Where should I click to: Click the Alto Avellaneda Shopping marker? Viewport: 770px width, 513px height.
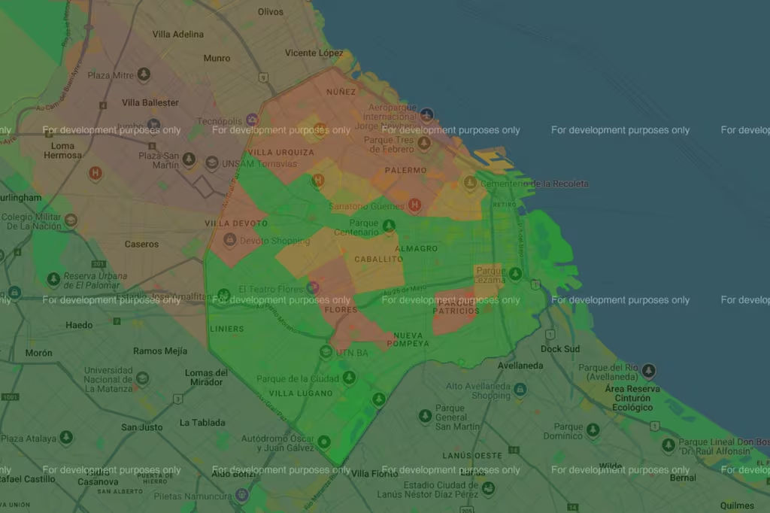click(520, 390)
